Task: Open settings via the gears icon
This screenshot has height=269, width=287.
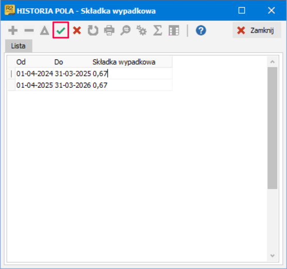Action: 142,30
